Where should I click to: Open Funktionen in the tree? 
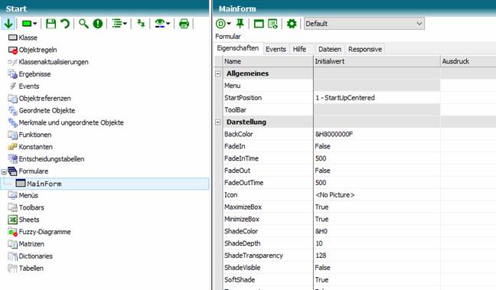point(34,135)
